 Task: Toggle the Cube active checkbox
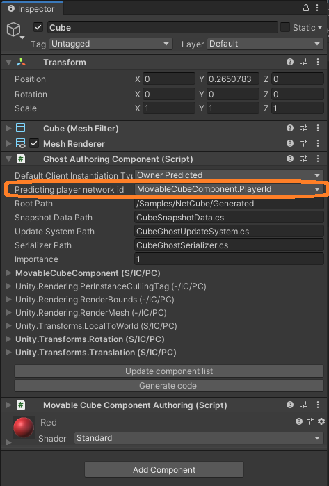click(x=38, y=27)
